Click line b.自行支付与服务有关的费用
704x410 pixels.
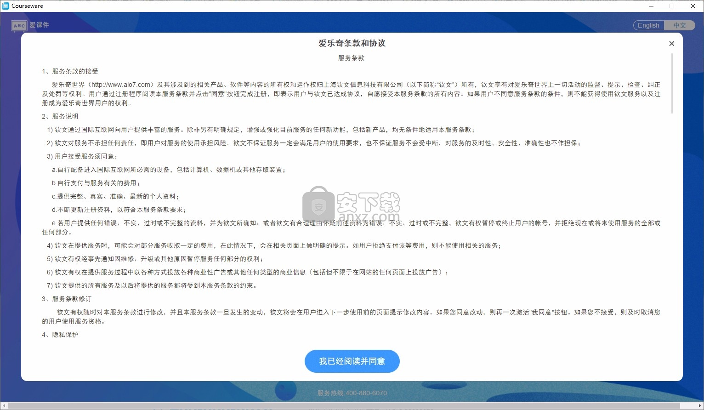point(96,183)
